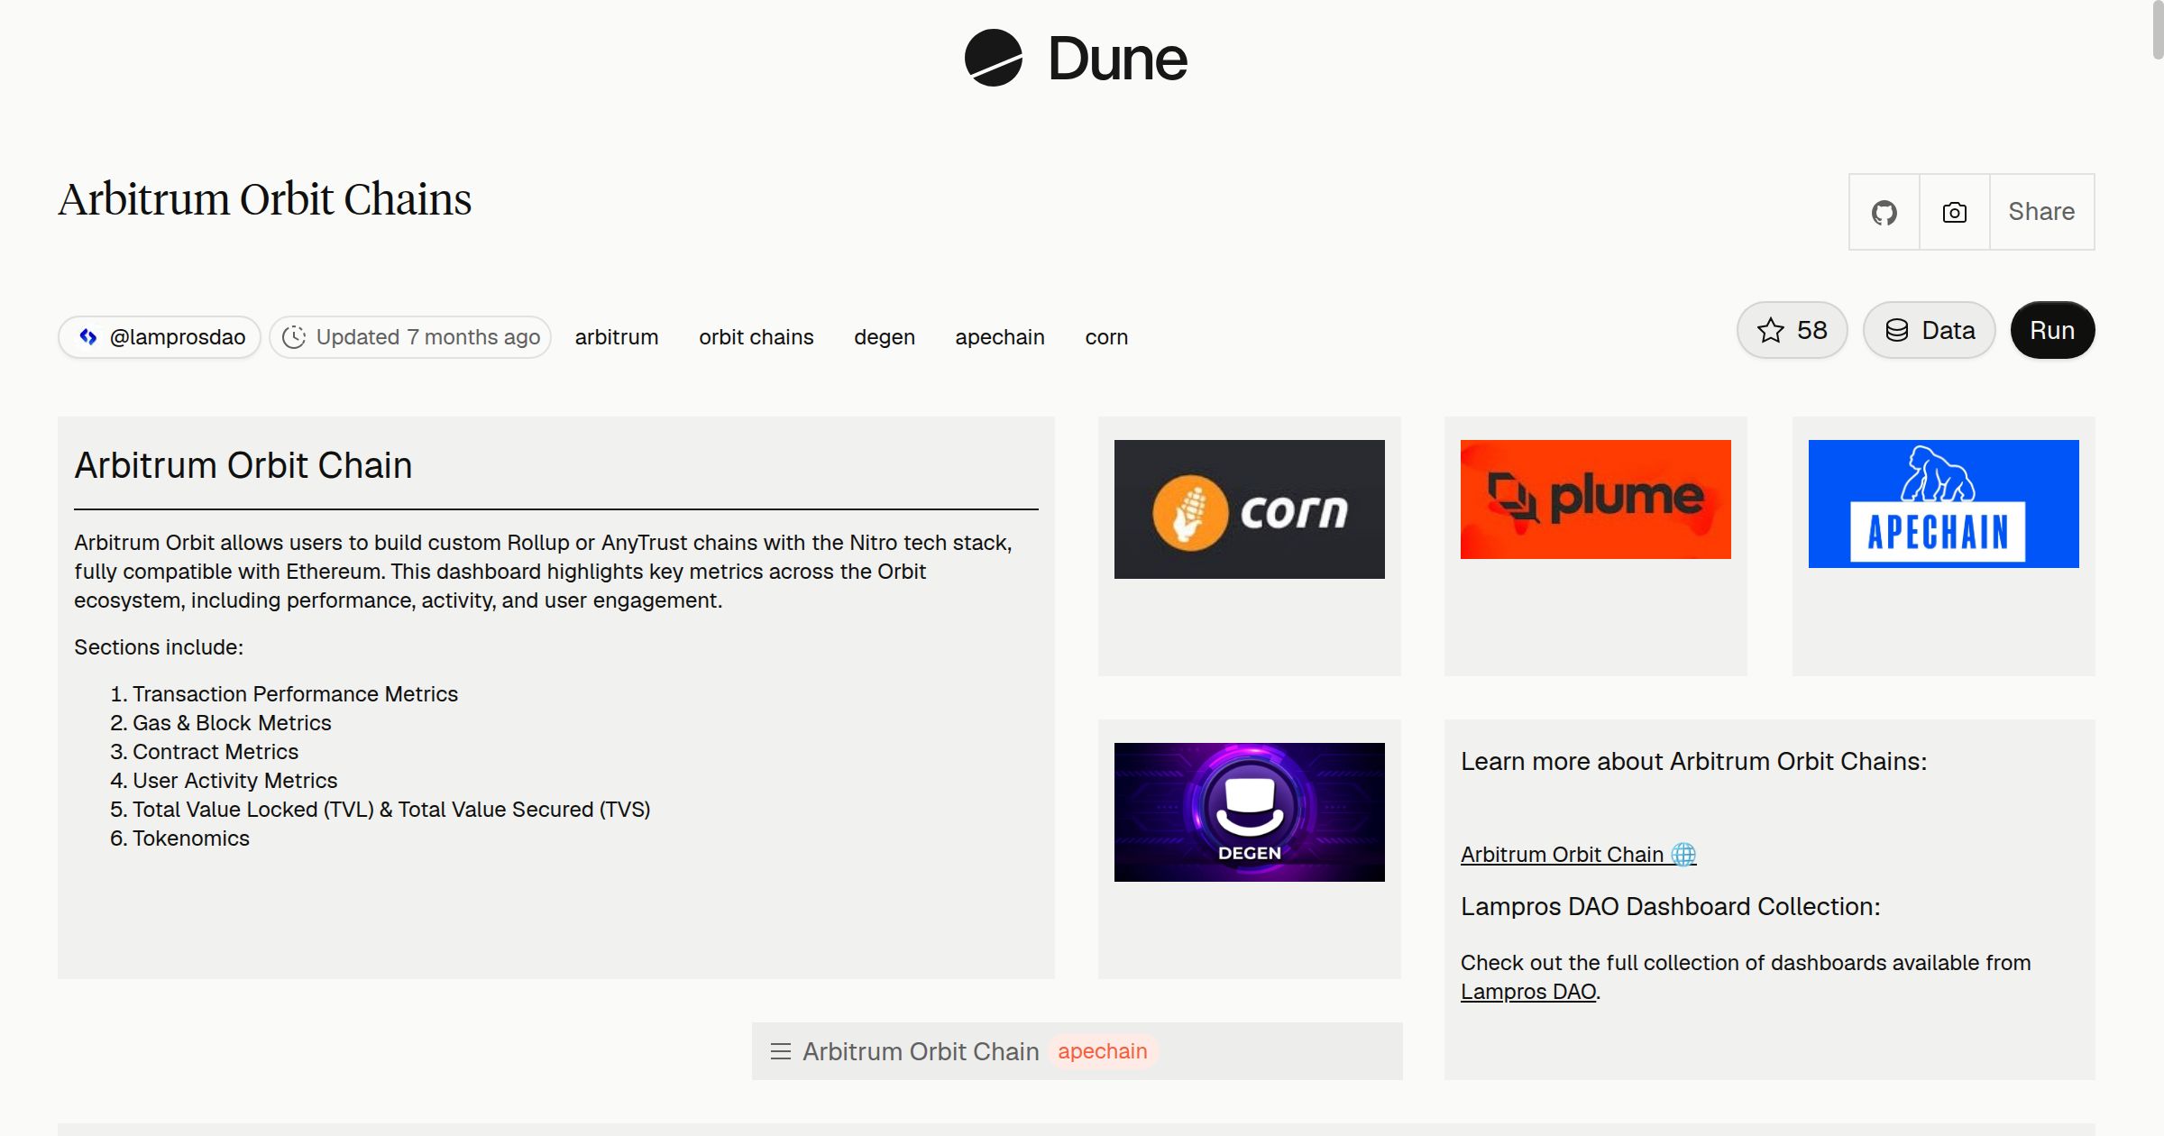This screenshot has width=2164, height=1136.
Task: Click the hamburger icon beside Arbitrum Orbit Chain
Action: pos(781,1051)
